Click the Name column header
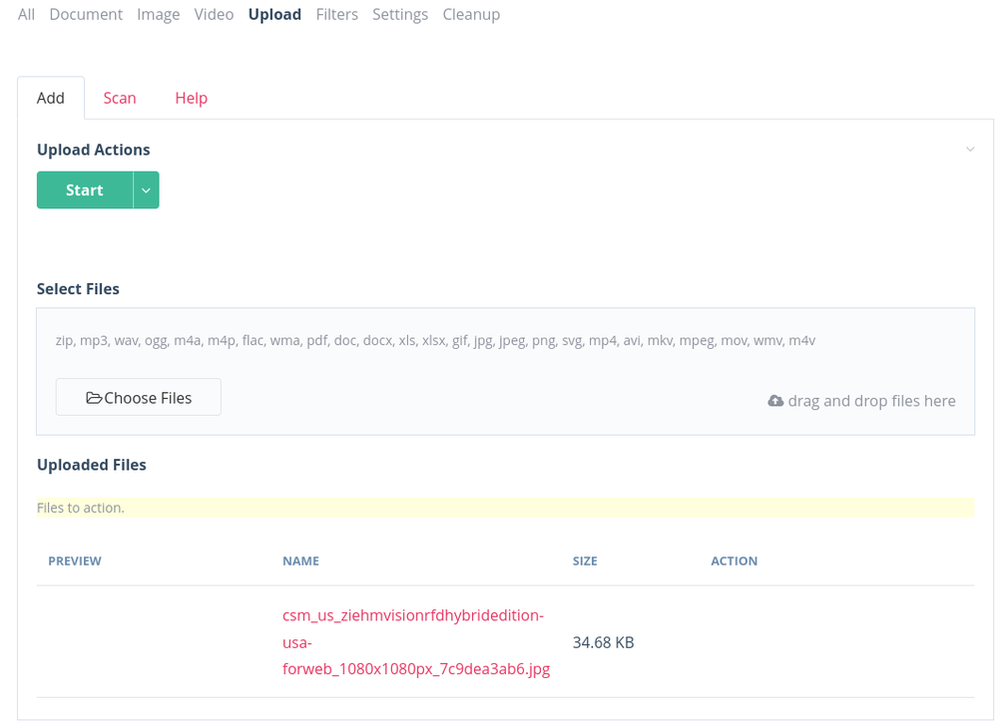This screenshot has width=998, height=727. (x=300, y=561)
